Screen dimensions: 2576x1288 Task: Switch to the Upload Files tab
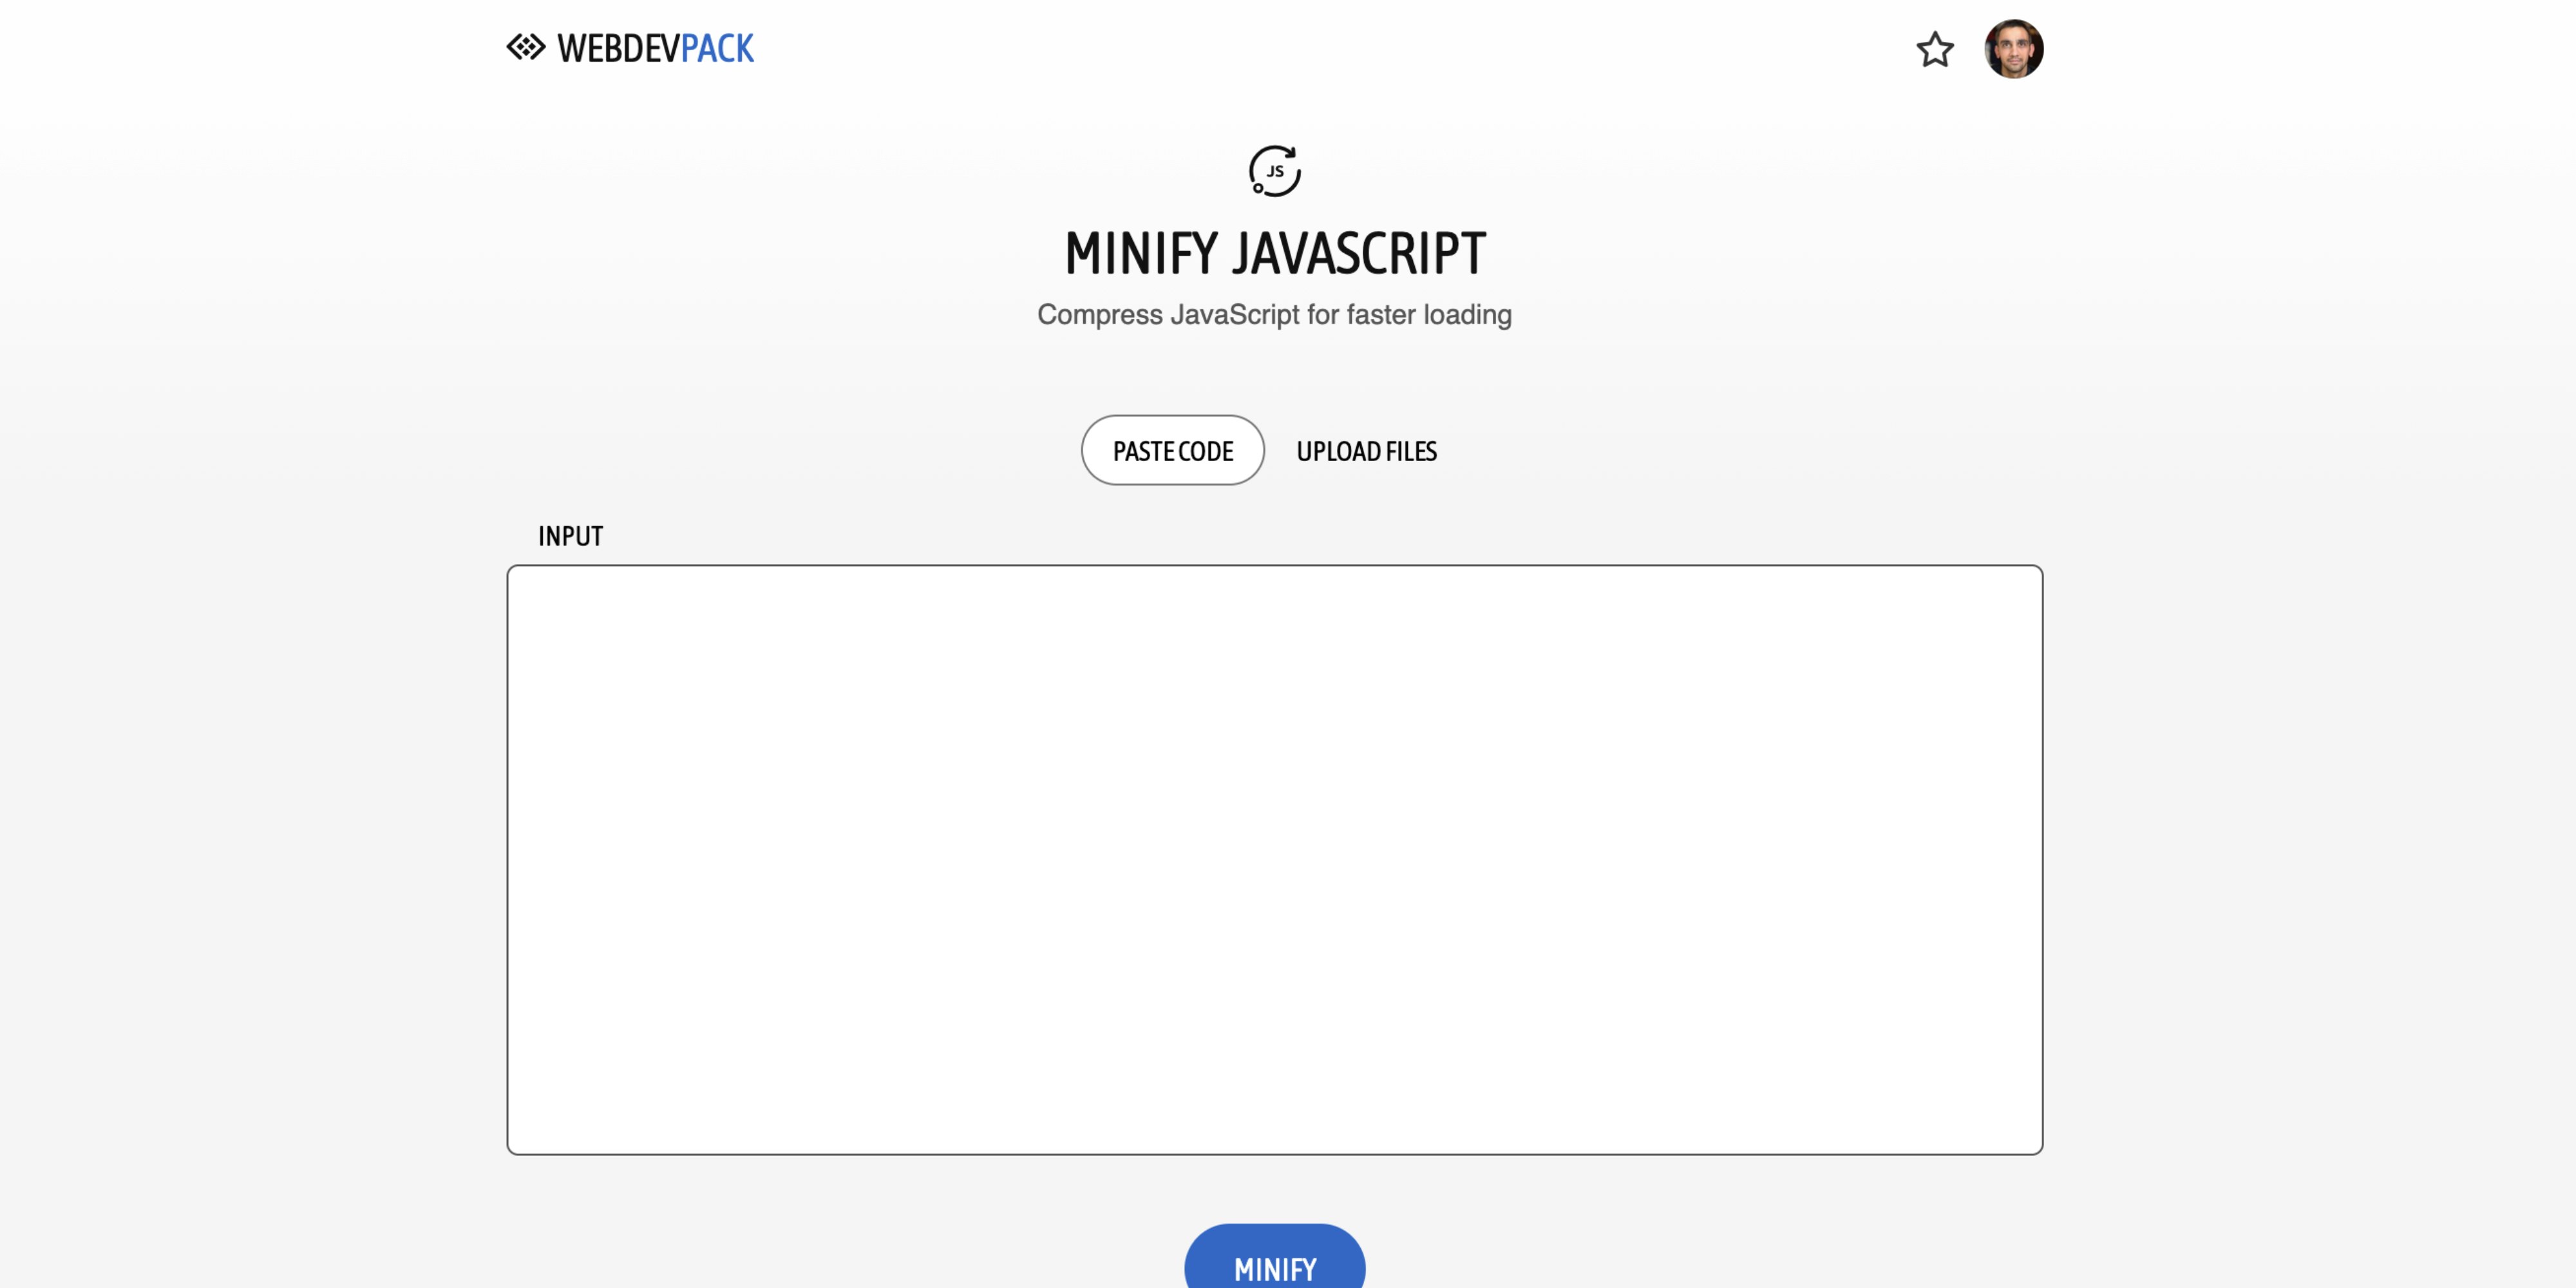pyautogui.click(x=1366, y=451)
